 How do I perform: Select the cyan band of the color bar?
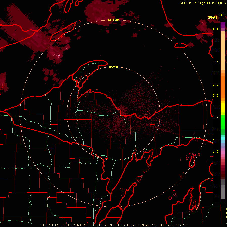click(223, 138)
